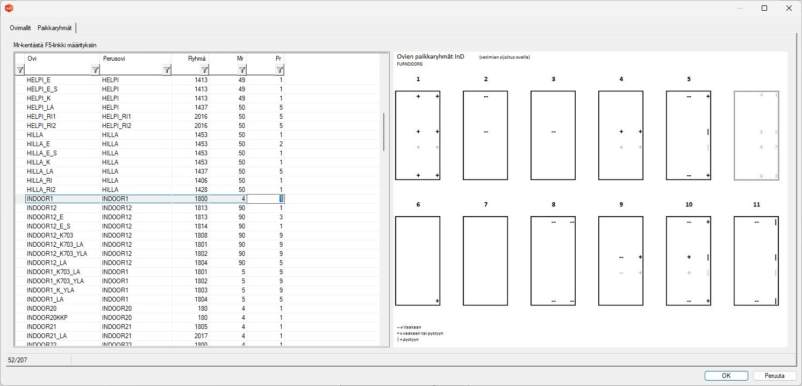Open the filter funnel for the Ovi column
Screen dimensions: 802x386
pyautogui.click(x=95, y=70)
